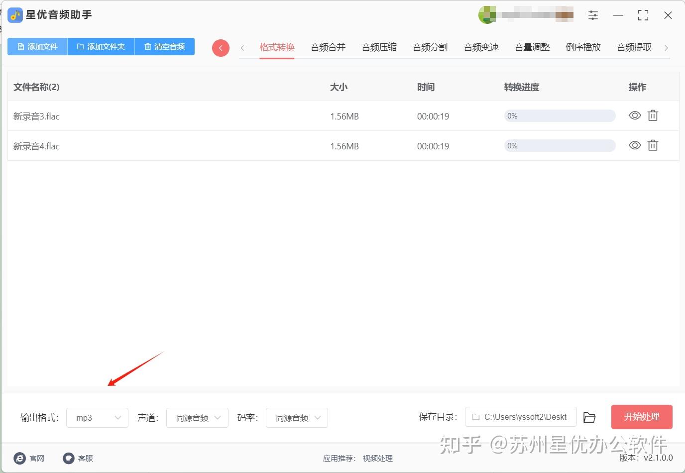Click the 官网 globe icon
The width and height of the screenshot is (685, 473).
tap(19, 458)
